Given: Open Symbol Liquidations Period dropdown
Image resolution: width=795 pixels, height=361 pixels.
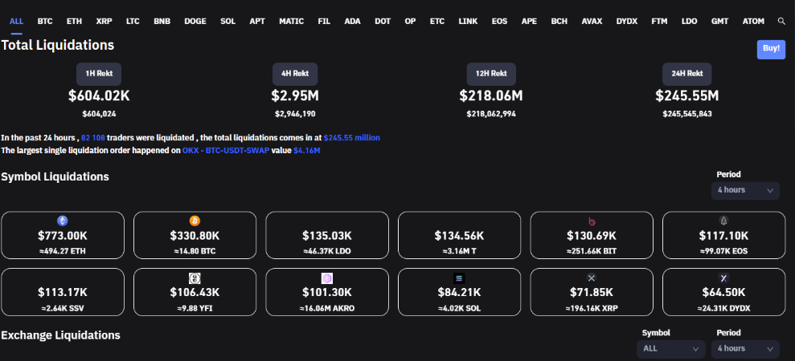Looking at the screenshot, I should pos(745,190).
